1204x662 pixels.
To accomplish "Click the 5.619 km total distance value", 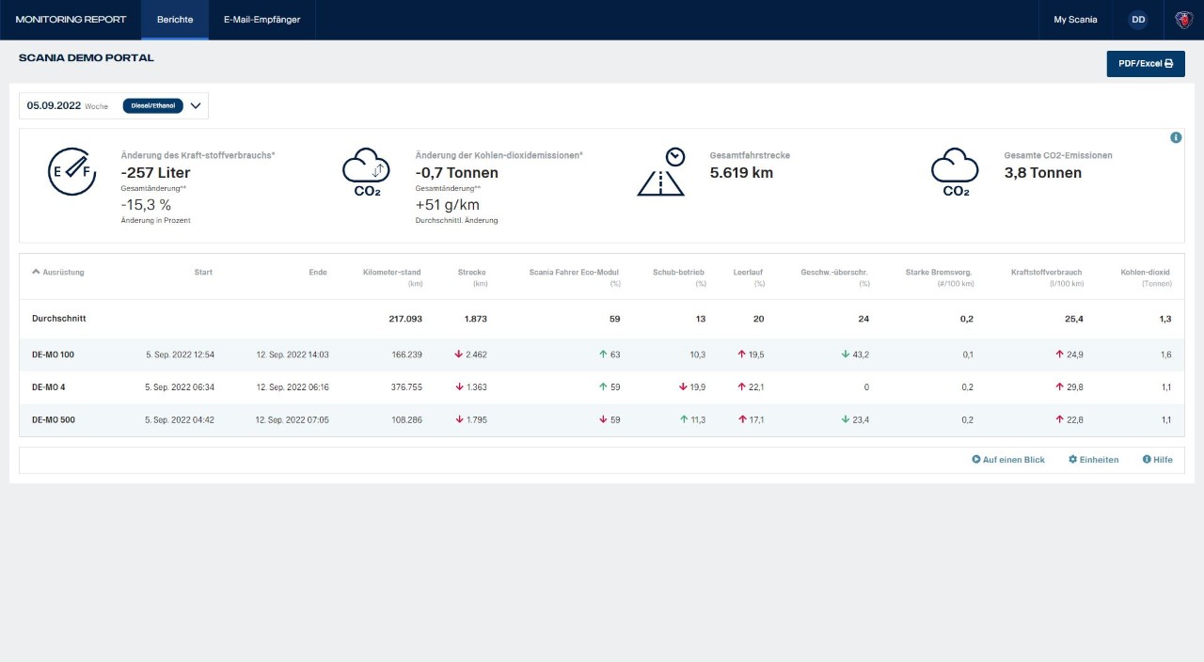I will tap(741, 173).
